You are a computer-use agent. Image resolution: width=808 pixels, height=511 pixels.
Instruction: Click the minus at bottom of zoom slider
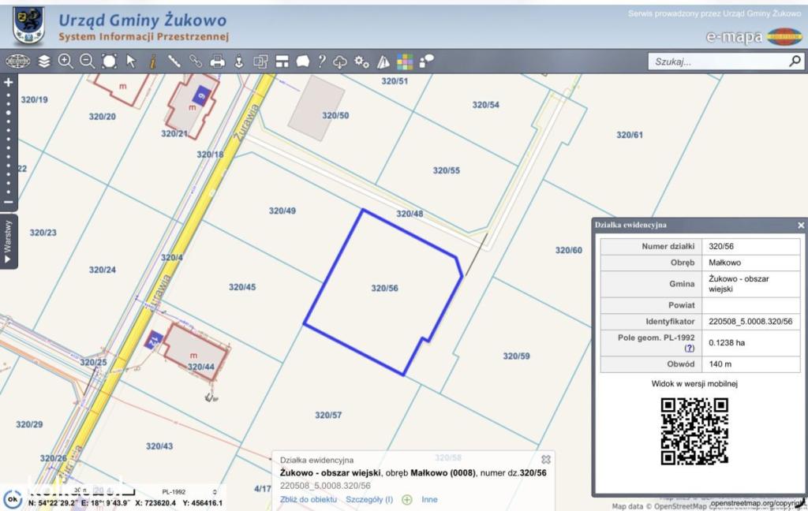pyautogui.click(x=8, y=202)
